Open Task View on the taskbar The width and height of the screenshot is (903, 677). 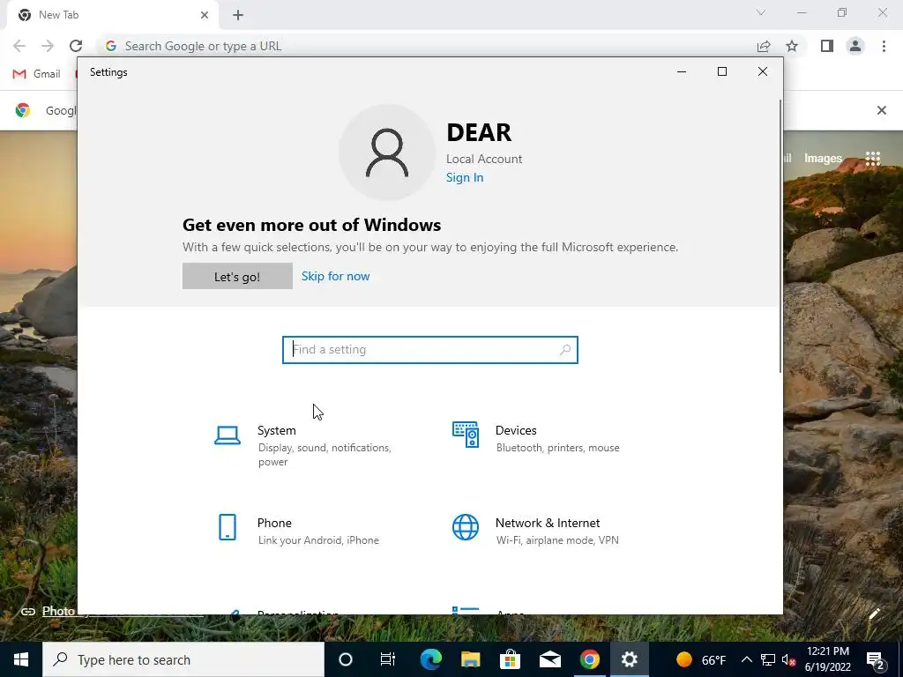point(388,659)
